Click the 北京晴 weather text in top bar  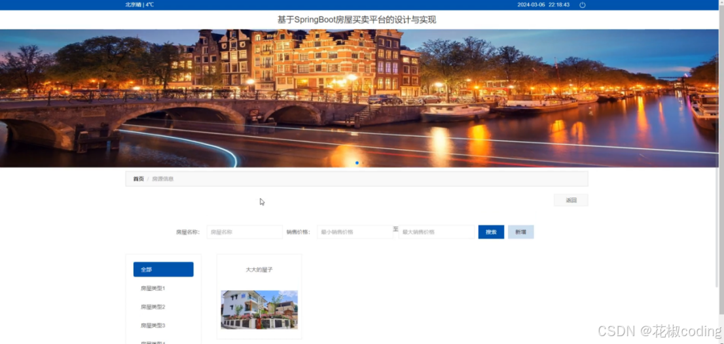[133, 5]
